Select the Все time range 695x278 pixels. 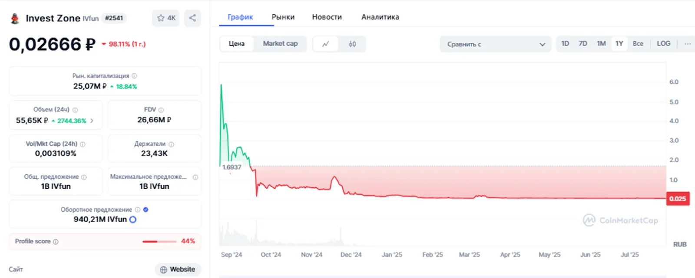coord(638,44)
